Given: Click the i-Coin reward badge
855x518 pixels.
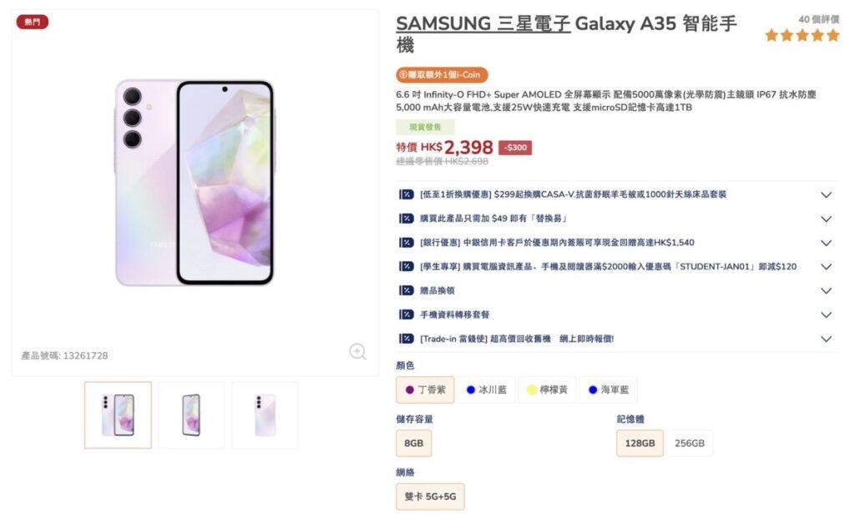Looking at the screenshot, I should pyautogui.click(x=442, y=75).
